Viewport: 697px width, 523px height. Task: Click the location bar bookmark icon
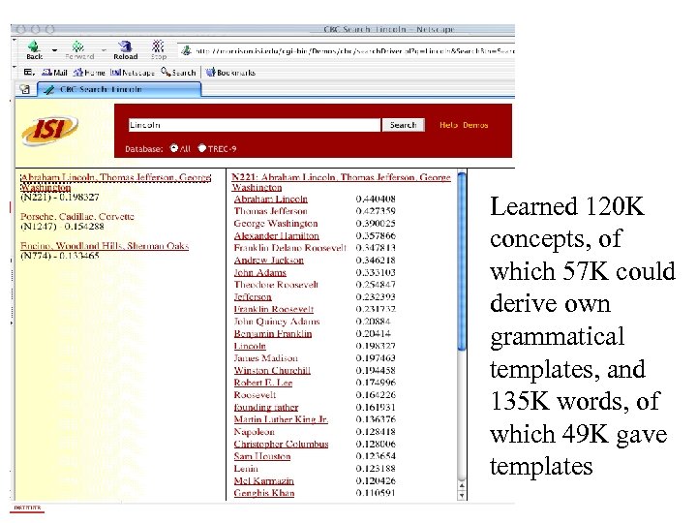186,50
